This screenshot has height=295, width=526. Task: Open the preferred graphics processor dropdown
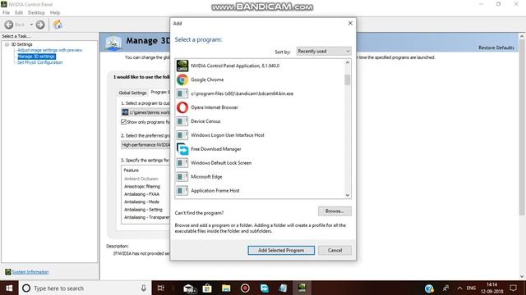[145, 145]
